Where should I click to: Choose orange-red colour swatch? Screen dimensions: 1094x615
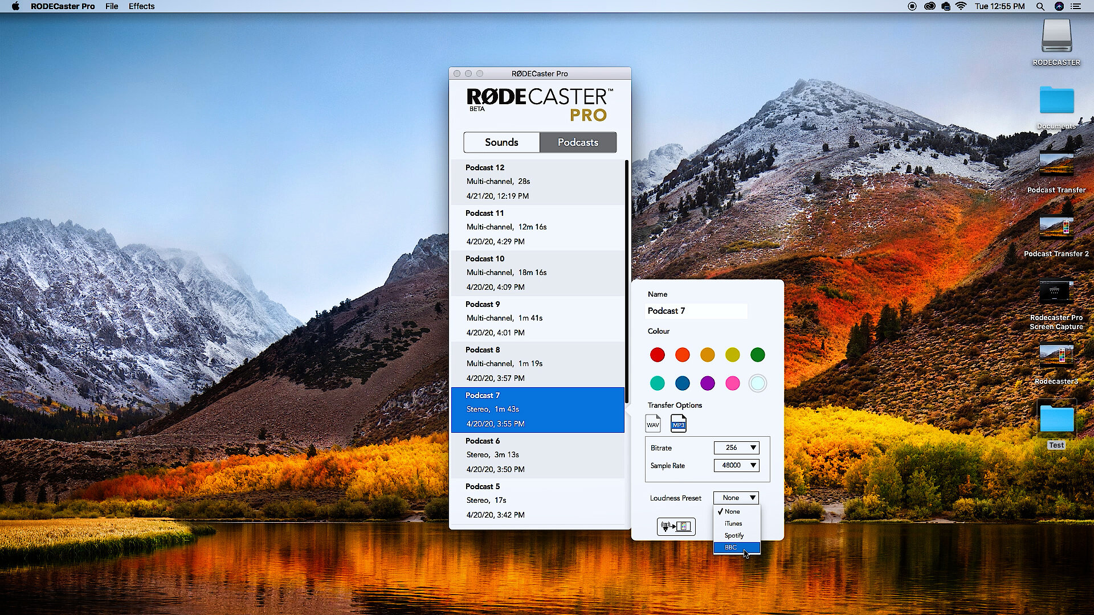coord(683,355)
